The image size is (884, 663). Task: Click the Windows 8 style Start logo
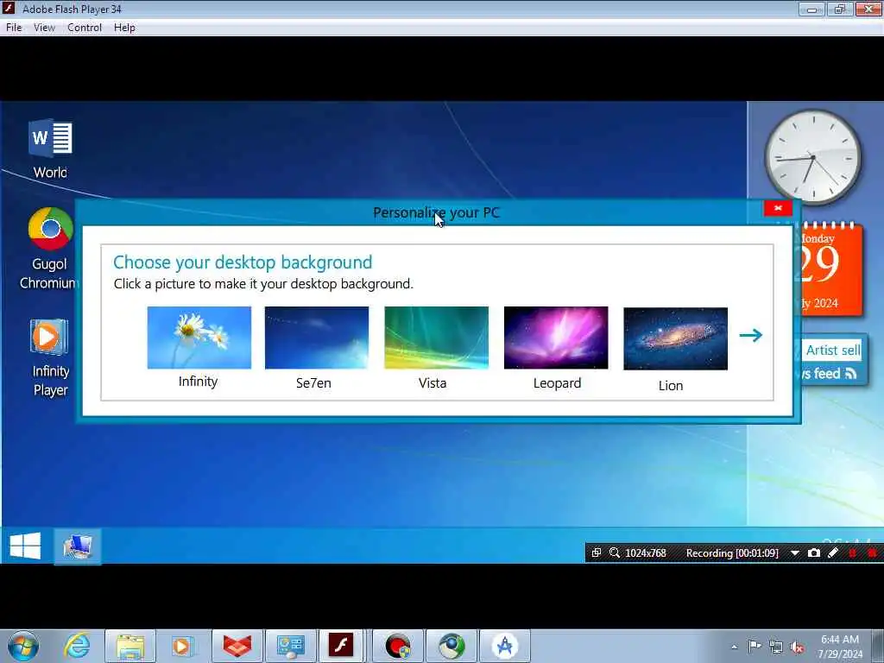25,546
